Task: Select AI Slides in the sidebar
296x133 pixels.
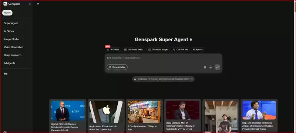Action: (9, 31)
